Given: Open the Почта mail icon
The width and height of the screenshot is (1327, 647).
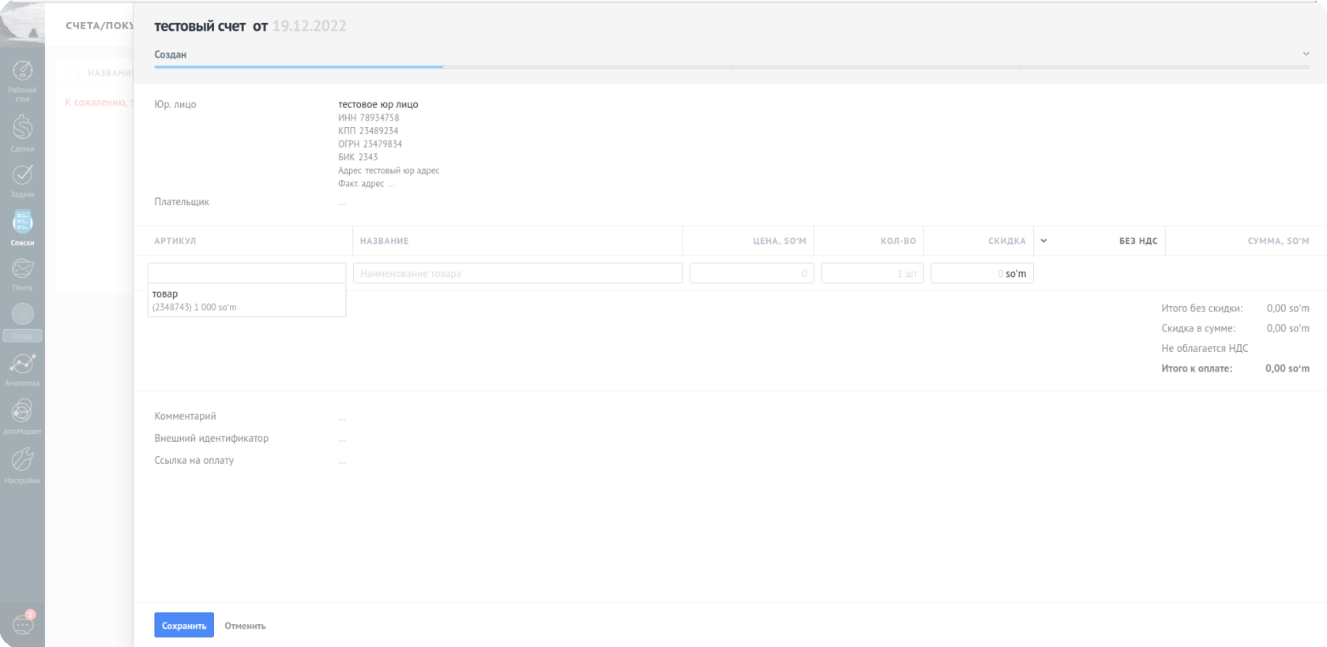Looking at the screenshot, I should click(x=22, y=269).
